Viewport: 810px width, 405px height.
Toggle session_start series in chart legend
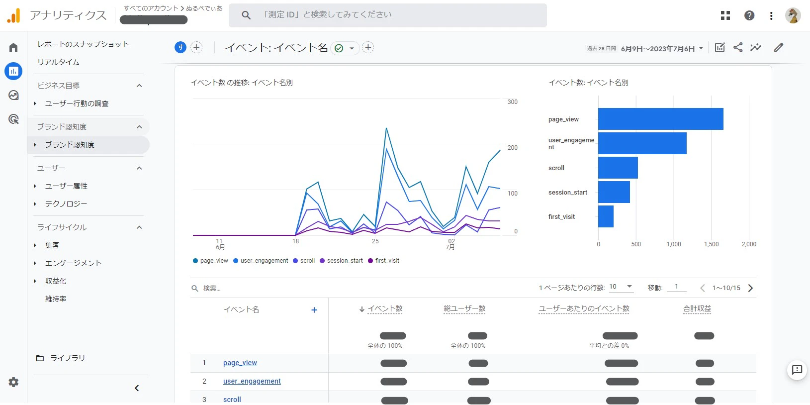pyautogui.click(x=341, y=261)
